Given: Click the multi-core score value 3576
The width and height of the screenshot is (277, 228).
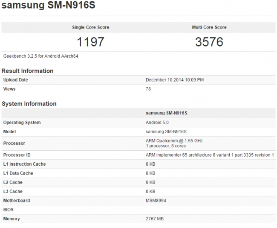Looking at the screenshot, I should click(209, 42).
